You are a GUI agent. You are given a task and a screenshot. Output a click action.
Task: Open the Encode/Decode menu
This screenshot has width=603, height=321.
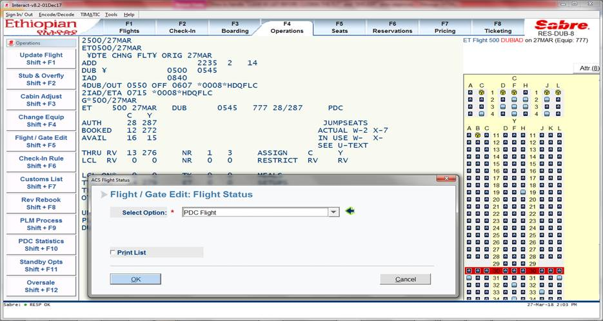click(x=57, y=15)
